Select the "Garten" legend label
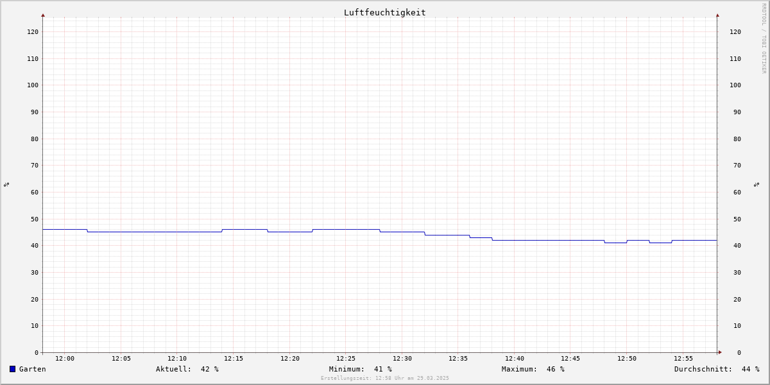Viewport: 770px width, 385px height. pyautogui.click(x=33, y=369)
